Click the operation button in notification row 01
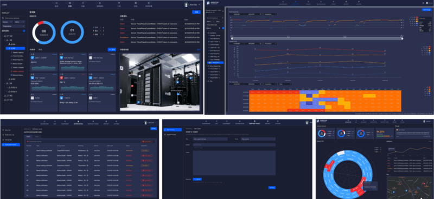The height and width of the screenshot is (199, 434). (145, 150)
